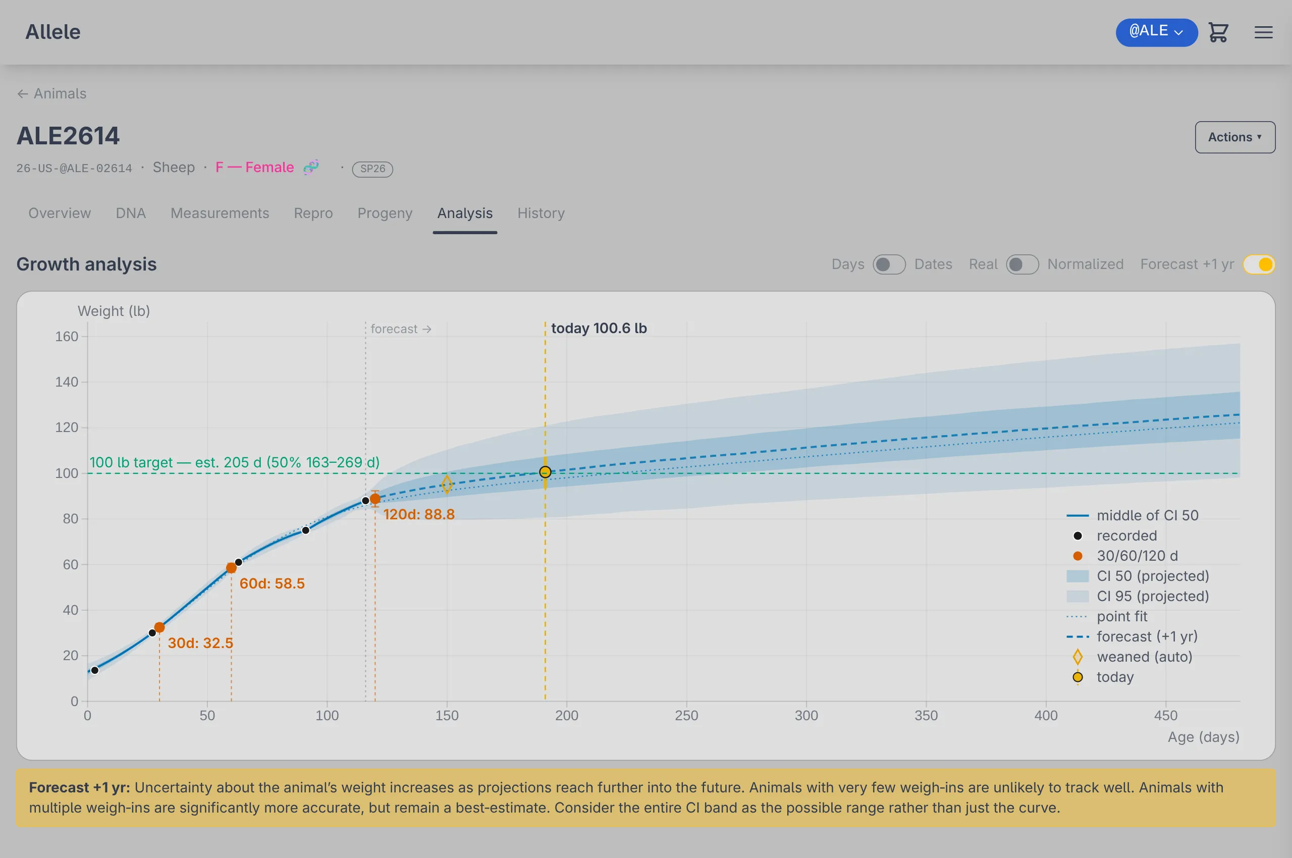The height and width of the screenshot is (858, 1292).
Task: View the Progeny tab
Action: coord(385,213)
